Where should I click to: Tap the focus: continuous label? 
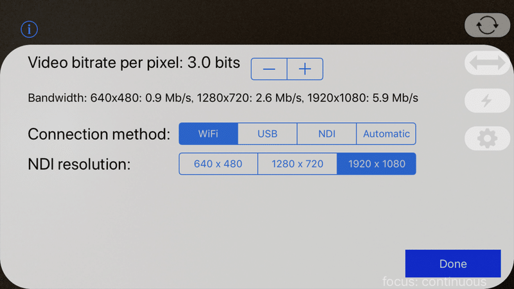coord(434,282)
